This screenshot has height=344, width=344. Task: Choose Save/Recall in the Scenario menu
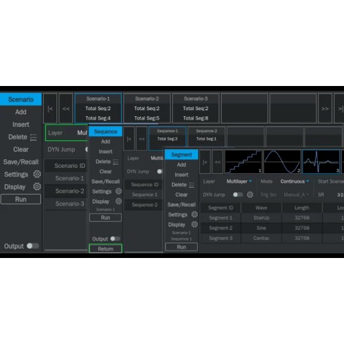[x=21, y=162]
